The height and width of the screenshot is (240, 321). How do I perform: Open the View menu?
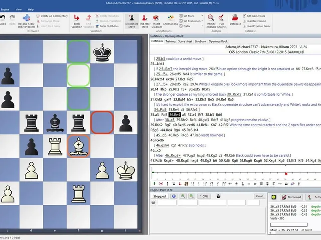[18, 9]
